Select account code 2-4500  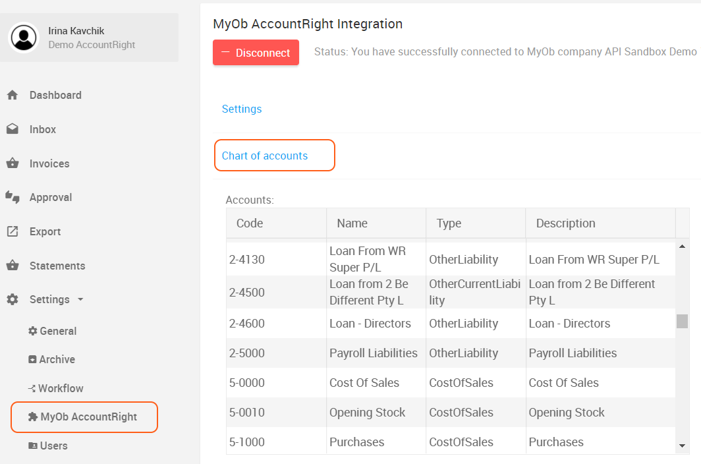(247, 293)
